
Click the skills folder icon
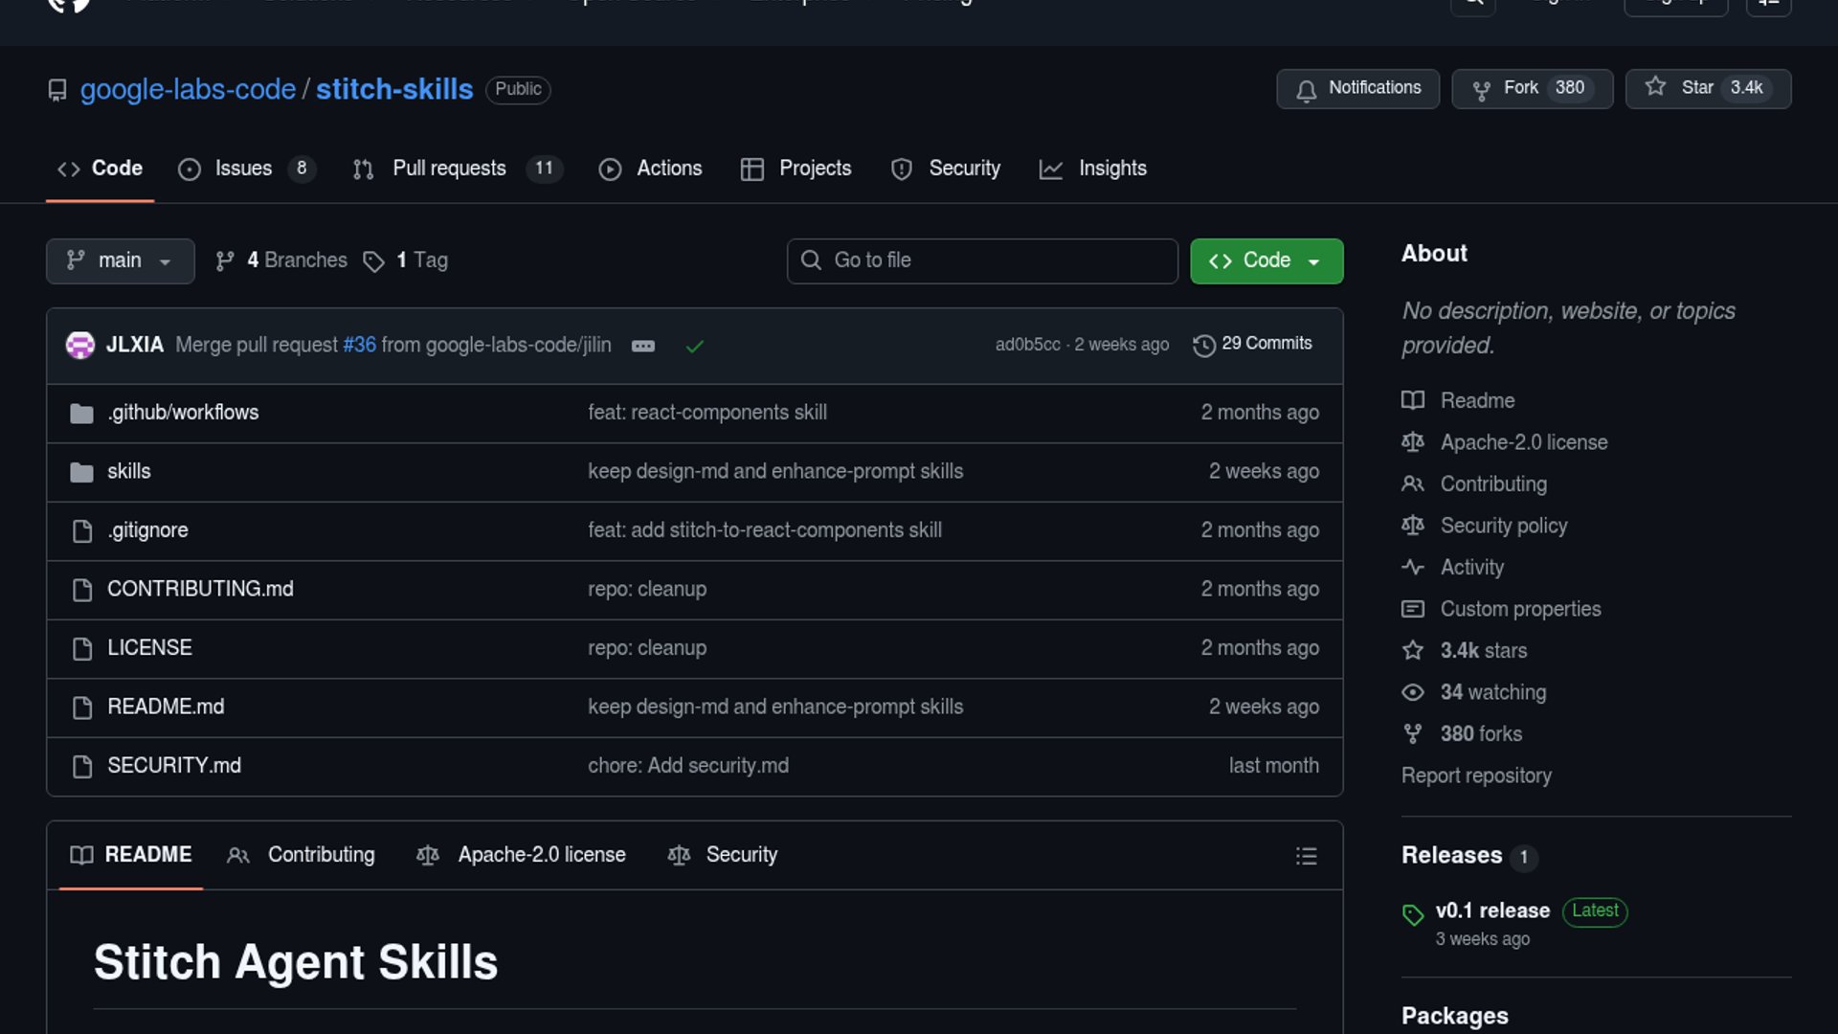82,472
